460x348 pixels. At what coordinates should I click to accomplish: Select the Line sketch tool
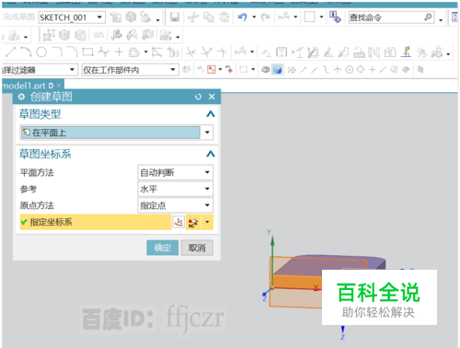point(10,52)
